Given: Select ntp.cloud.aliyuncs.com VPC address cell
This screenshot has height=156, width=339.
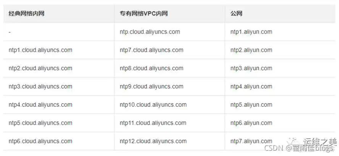Looking at the screenshot, I should (x=150, y=32).
